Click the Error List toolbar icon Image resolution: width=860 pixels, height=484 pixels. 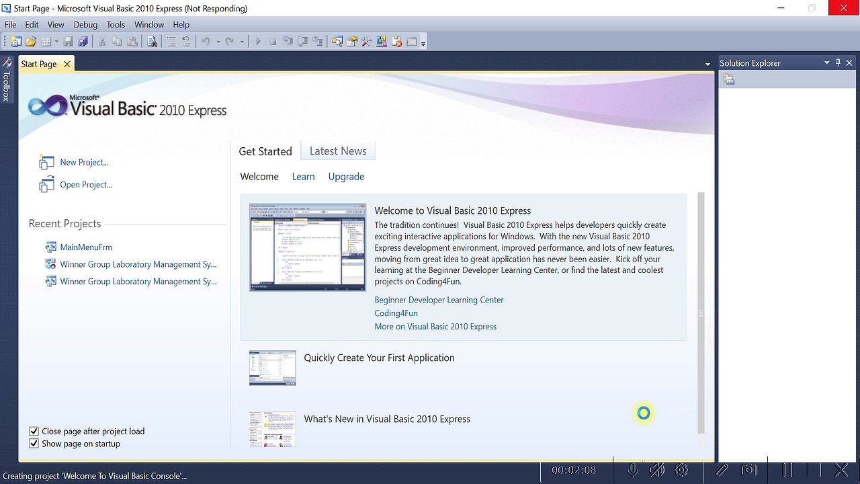pos(396,42)
